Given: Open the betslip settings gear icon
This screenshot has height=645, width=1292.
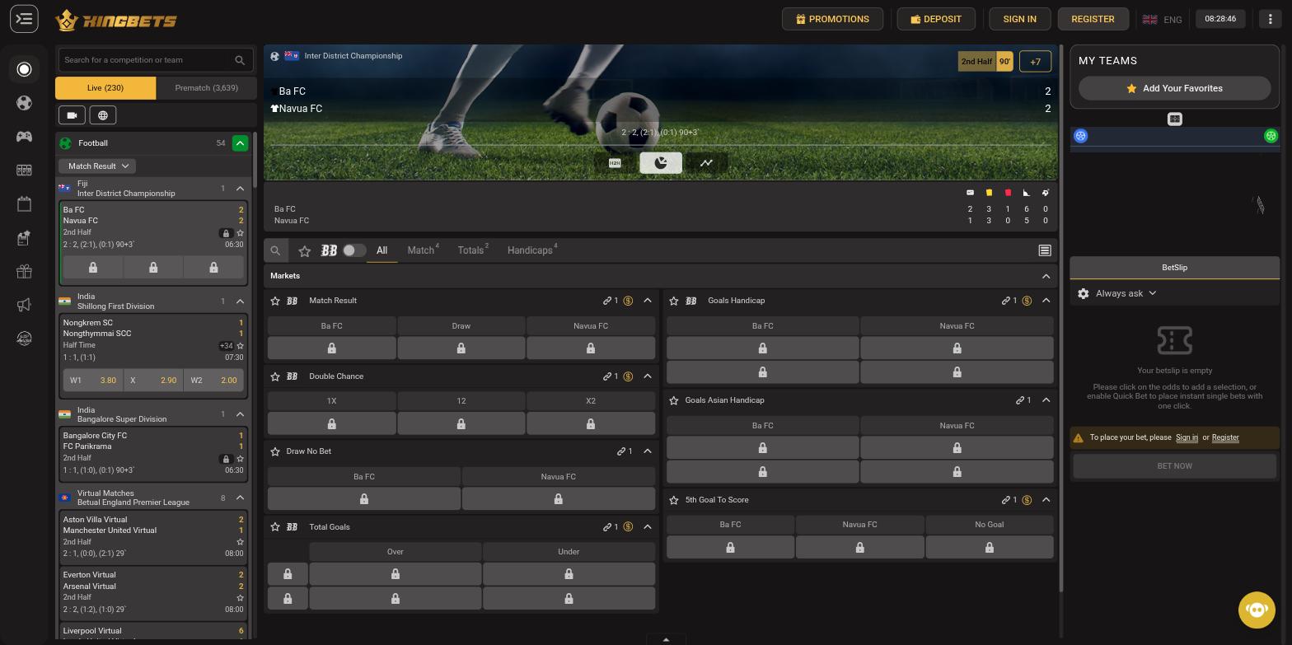Looking at the screenshot, I should pos(1083,293).
